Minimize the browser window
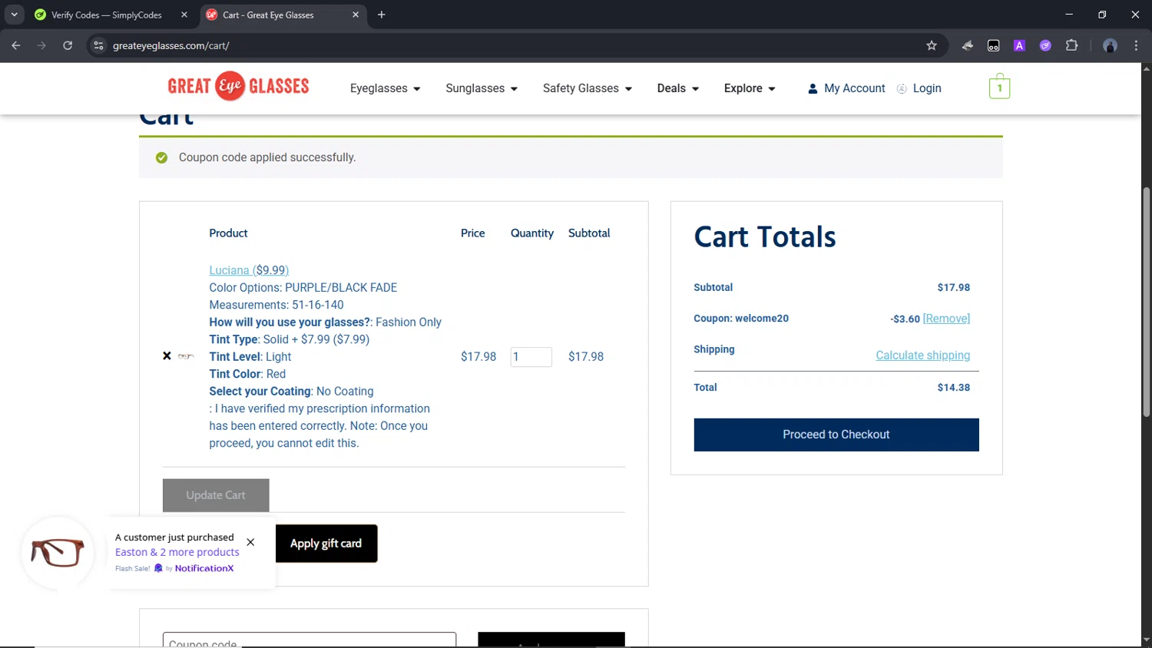This screenshot has width=1152, height=648. click(1069, 15)
